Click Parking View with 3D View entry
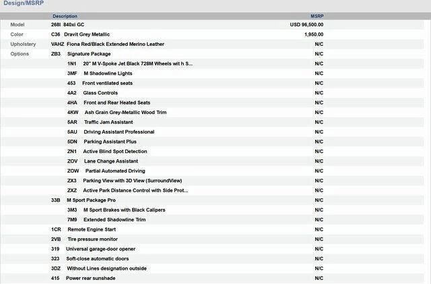 coord(131,181)
